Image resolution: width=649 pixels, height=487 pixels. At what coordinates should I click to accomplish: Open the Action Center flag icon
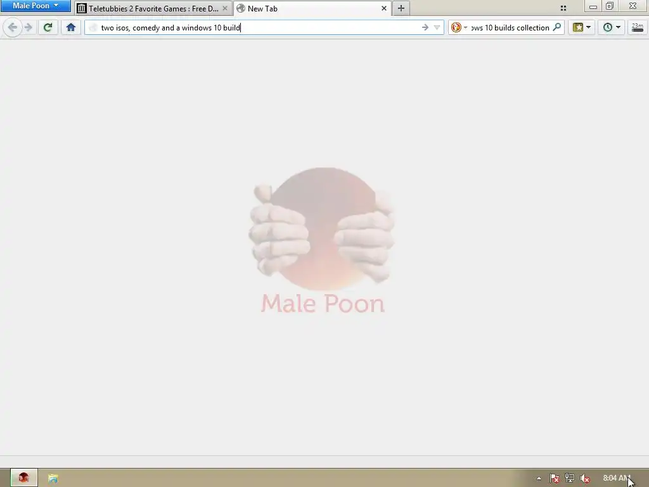pyautogui.click(x=554, y=478)
